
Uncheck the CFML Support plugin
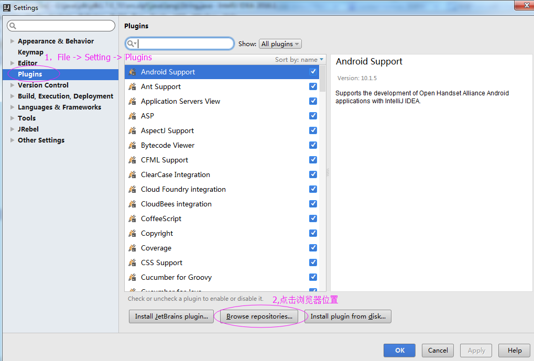(x=313, y=159)
